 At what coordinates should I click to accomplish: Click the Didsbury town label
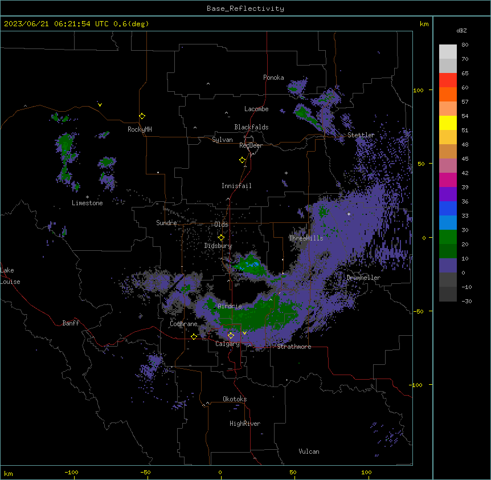(x=218, y=246)
